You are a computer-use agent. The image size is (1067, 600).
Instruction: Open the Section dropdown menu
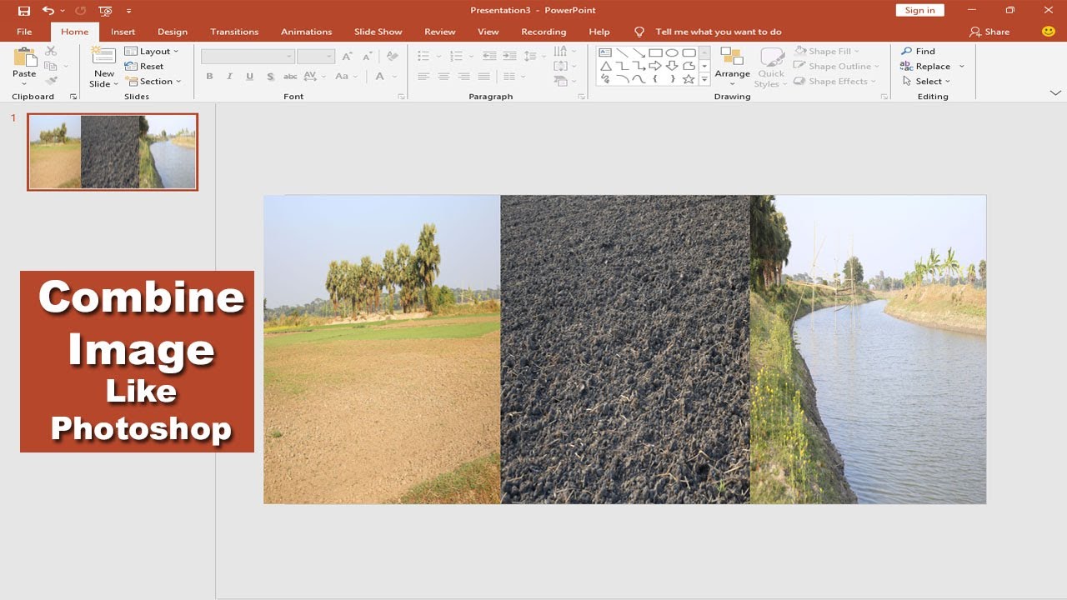[153, 81]
